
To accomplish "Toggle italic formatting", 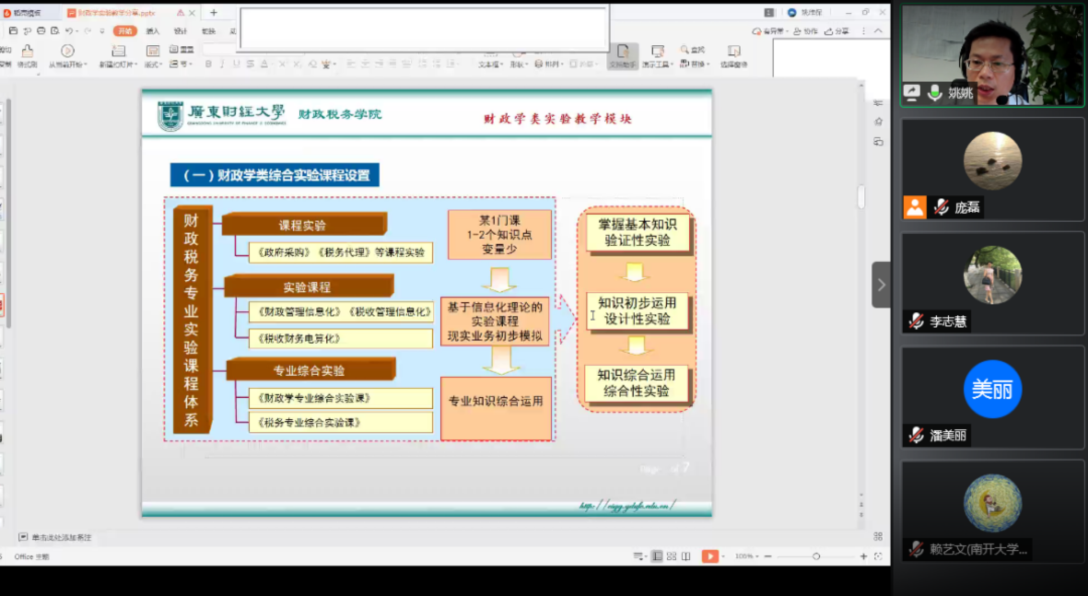I will tap(222, 64).
